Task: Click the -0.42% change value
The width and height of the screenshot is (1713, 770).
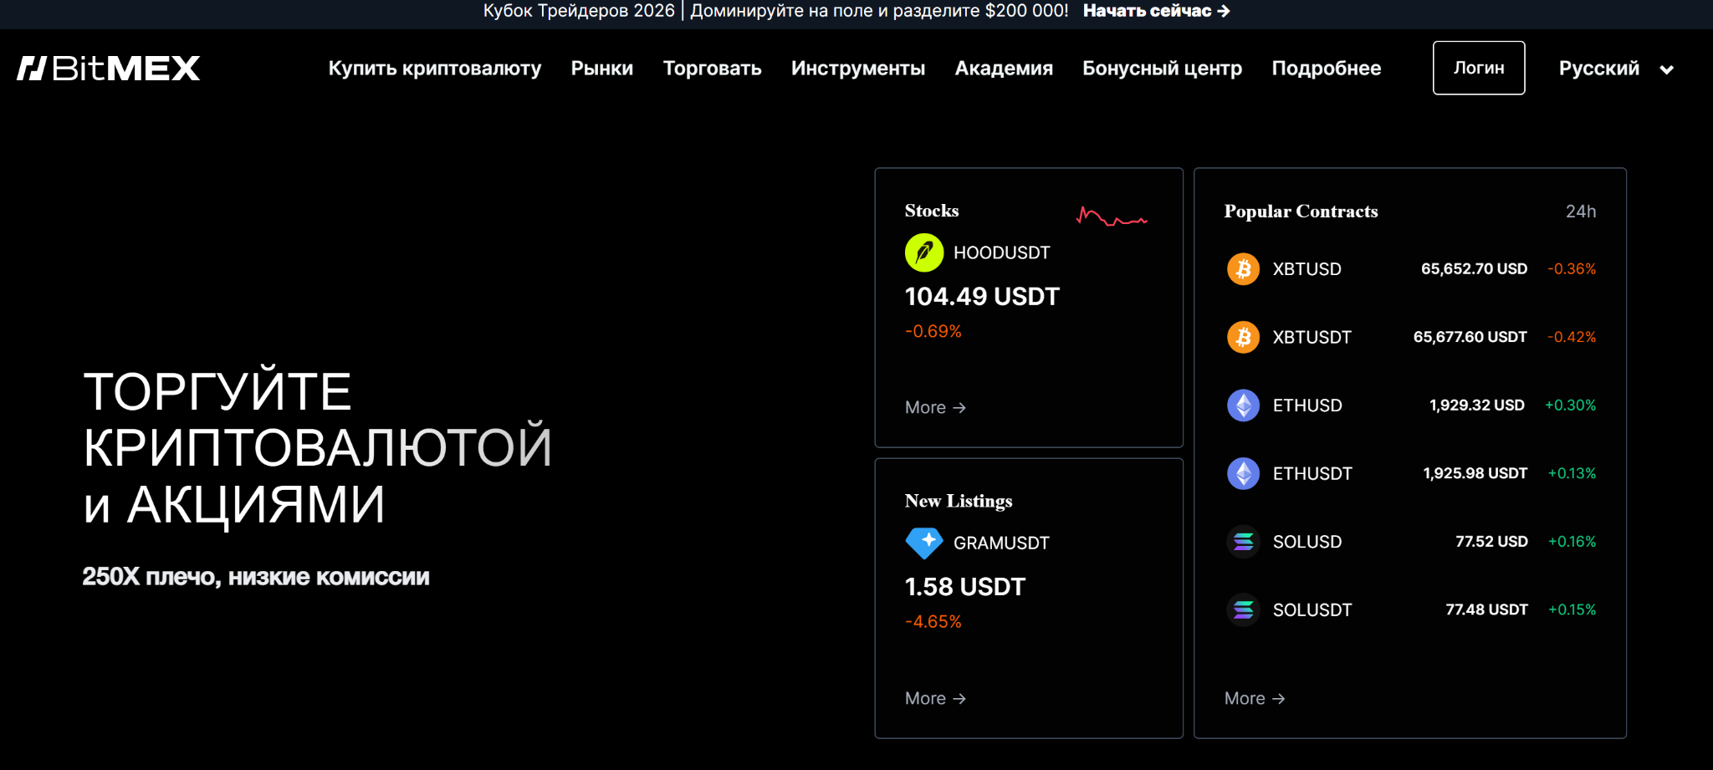Action: (x=1572, y=337)
